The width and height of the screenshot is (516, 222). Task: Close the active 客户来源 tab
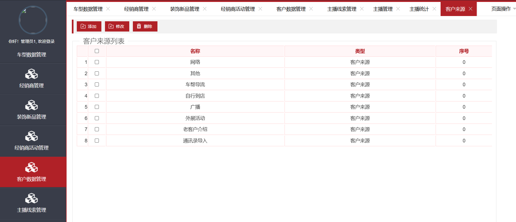click(471, 9)
